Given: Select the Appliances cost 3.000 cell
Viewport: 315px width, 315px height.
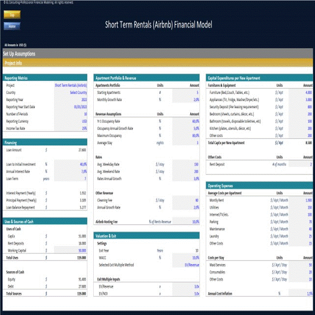Looking at the screenshot, I should point(301,100).
